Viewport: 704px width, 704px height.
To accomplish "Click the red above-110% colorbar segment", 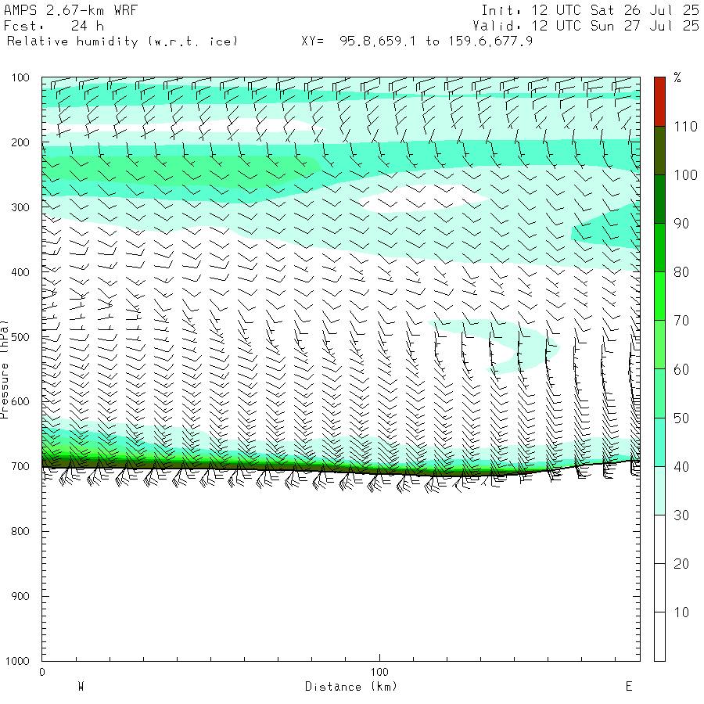I will click(x=659, y=102).
